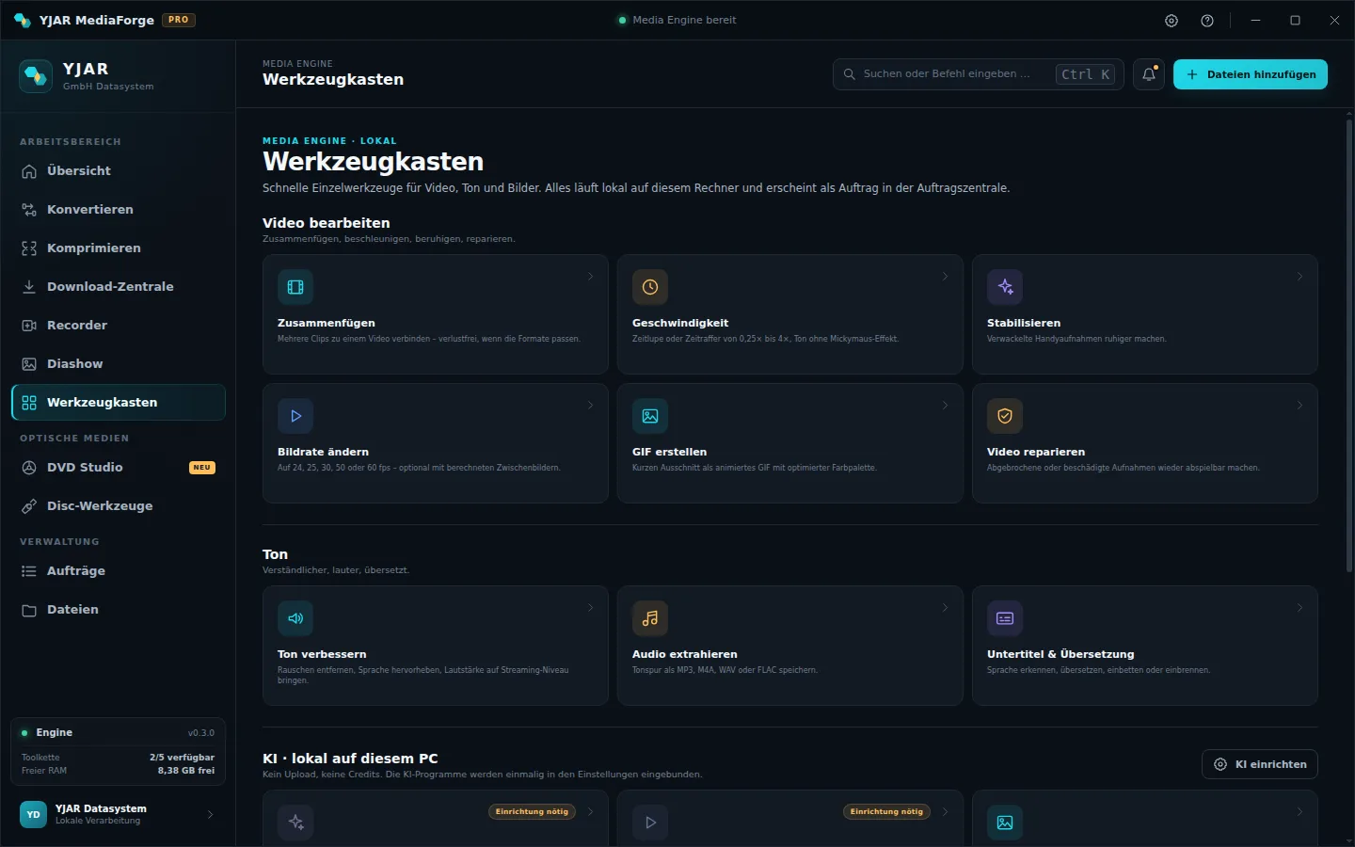Click the vertical scrollbar of main pane
This screenshot has width=1355, height=847.
click(1348, 344)
